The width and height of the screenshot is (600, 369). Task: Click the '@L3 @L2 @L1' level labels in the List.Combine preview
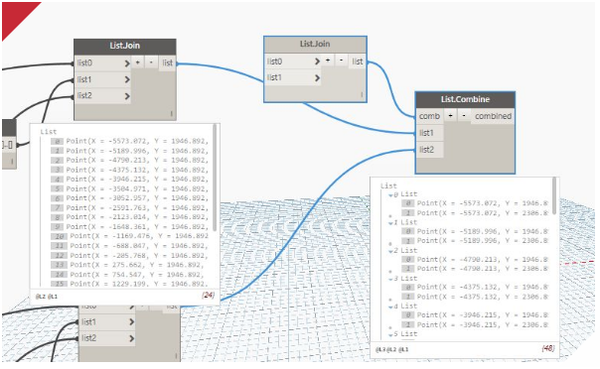click(x=391, y=349)
